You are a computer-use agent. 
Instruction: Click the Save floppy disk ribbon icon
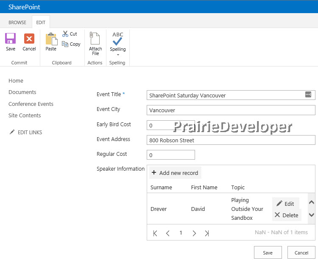[10, 38]
